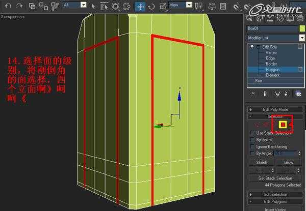Toggle the Edit Poly light bulb icon

[x=252, y=47]
